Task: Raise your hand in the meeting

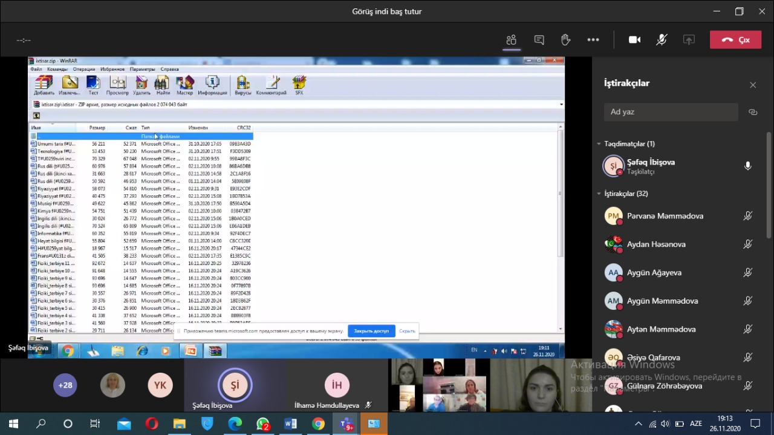Action: pyautogui.click(x=565, y=40)
